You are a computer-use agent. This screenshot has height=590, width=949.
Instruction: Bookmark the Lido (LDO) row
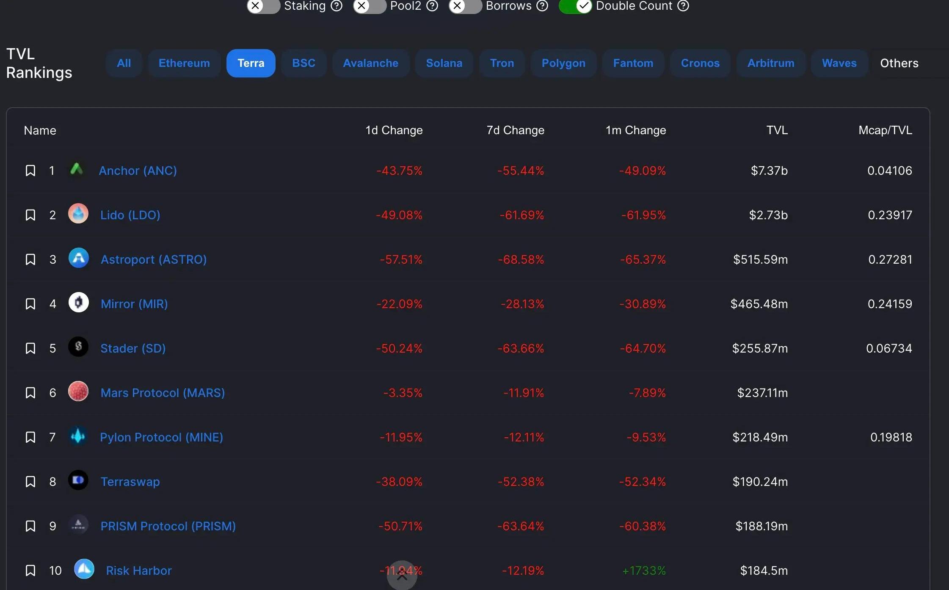(x=30, y=215)
